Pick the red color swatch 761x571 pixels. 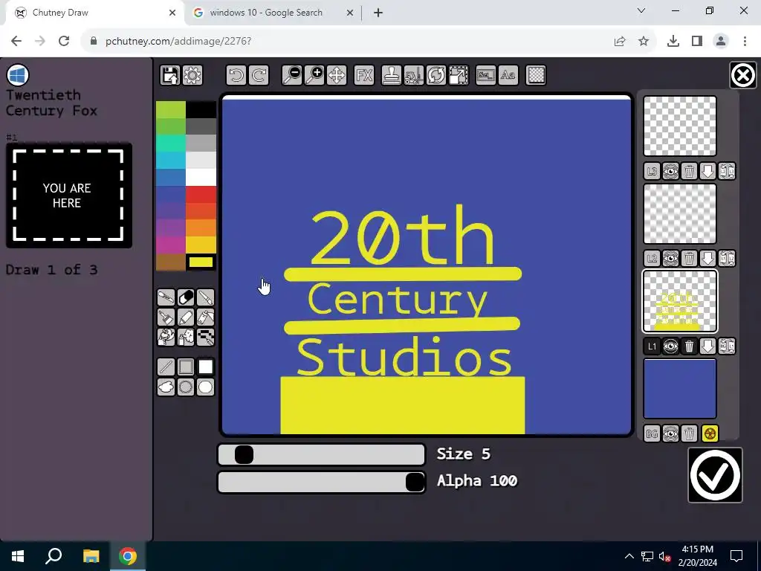pos(201,194)
